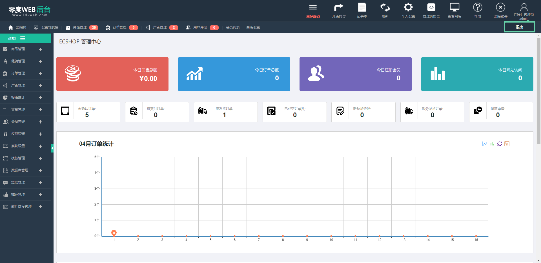Click the 部分发货订单 truck icon

[x=409, y=111]
